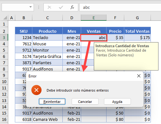Screen dimensions: 161x124
Task: Click SKU 5174 cell
Action: [23, 56]
